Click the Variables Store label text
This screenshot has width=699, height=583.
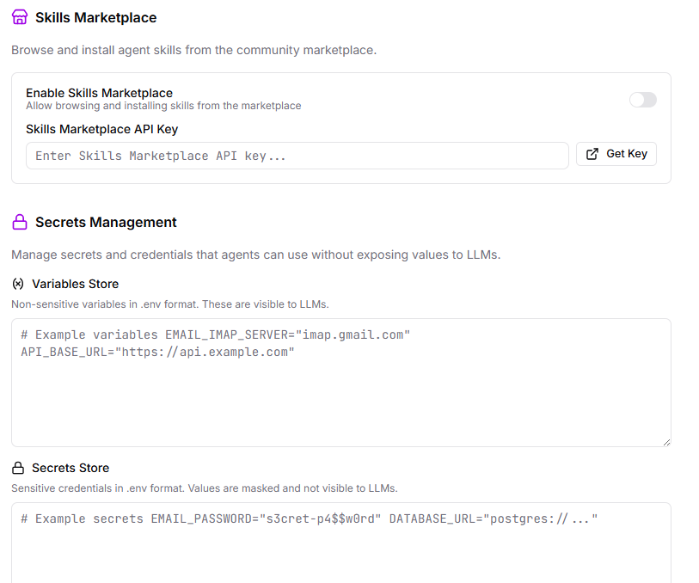click(75, 284)
